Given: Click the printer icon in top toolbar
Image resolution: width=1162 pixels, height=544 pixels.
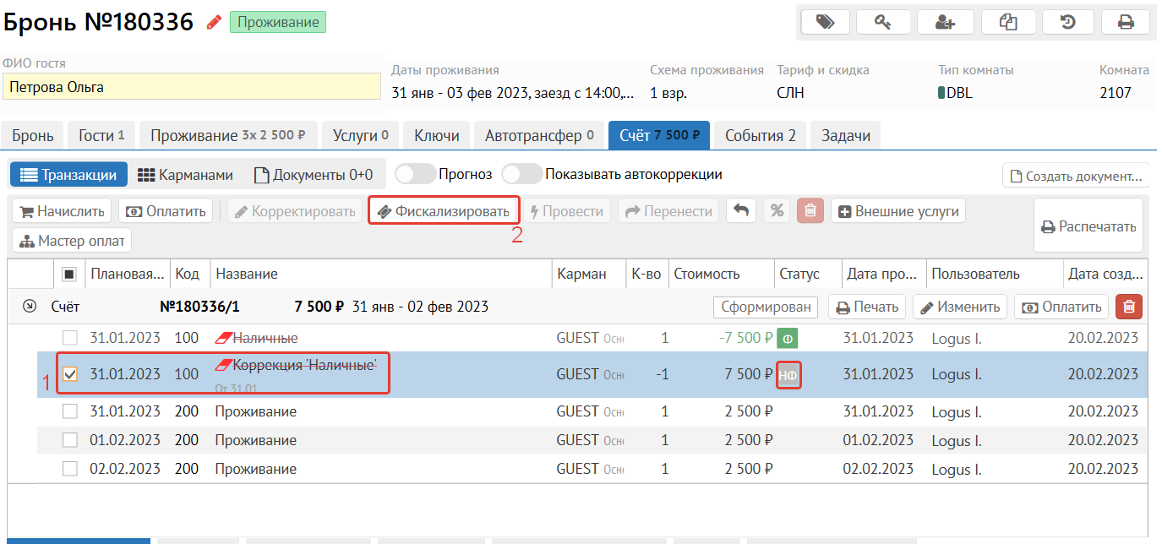Looking at the screenshot, I should pyautogui.click(x=1126, y=23).
